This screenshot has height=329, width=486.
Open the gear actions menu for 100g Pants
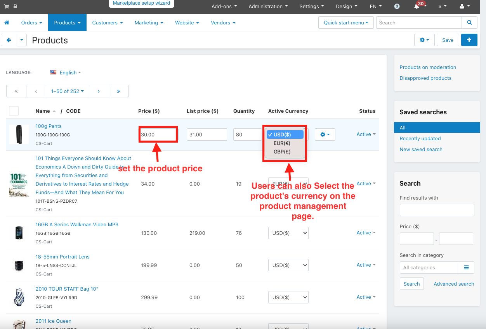[325, 134]
